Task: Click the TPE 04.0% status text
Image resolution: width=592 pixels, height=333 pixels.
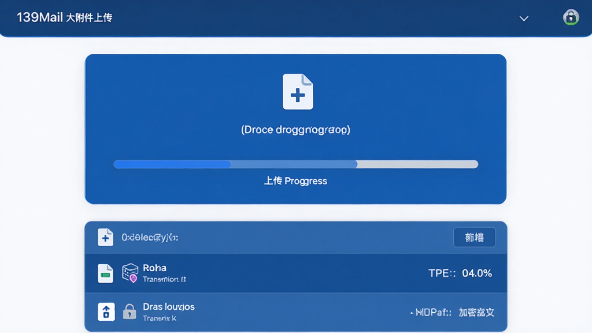Action: tap(460, 273)
